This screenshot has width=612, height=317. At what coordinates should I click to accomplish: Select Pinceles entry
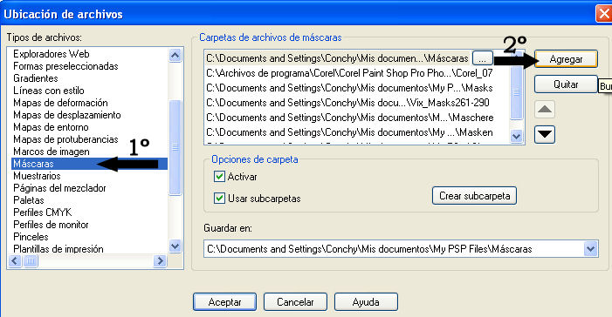pos(31,237)
